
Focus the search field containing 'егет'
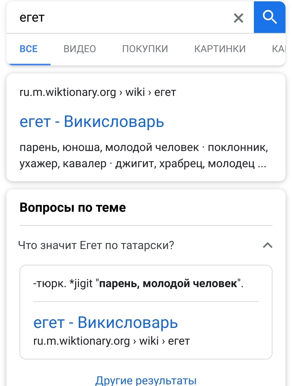coord(122,18)
